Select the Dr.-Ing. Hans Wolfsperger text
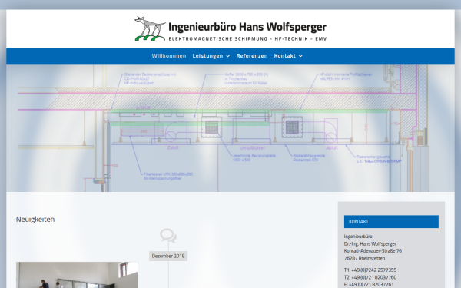Screen dimensions: 461x288 point(370,243)
